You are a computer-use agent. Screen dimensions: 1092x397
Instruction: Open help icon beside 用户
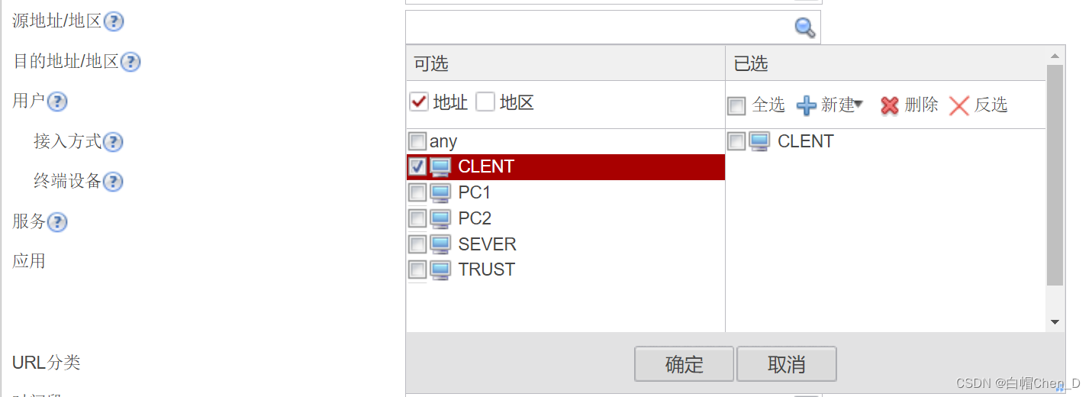[x=57, y=102]
